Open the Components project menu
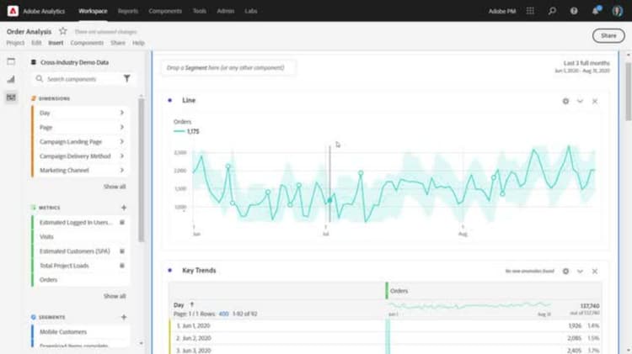632x354 pixels. (87, 43)
